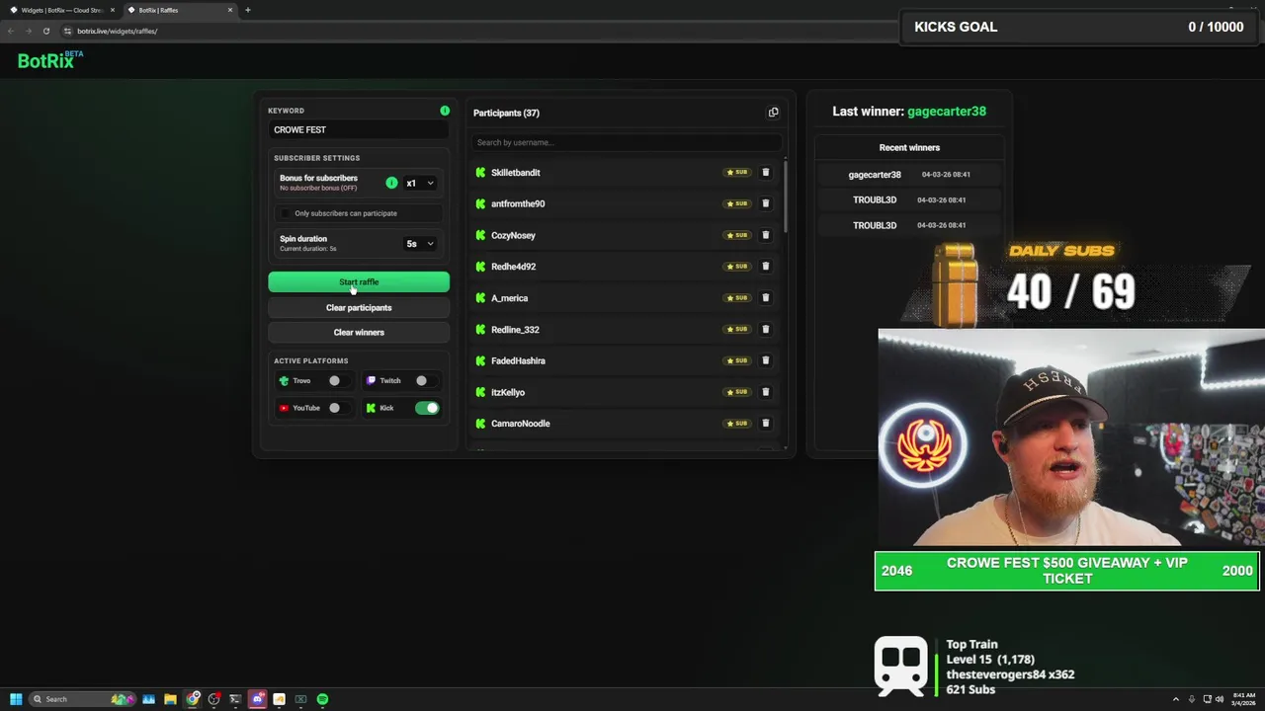This screenshot has width=1265, height=711.
Task: Select participant name CamaroNoodle
Action: tap(521, 424)
